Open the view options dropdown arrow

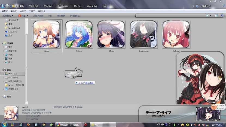[x=210, y=16]
